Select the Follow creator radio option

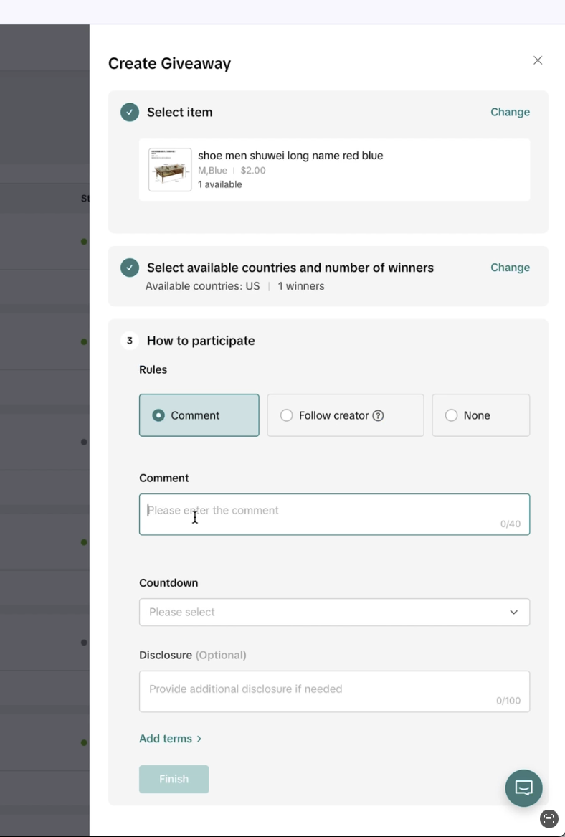coord(287,415)
